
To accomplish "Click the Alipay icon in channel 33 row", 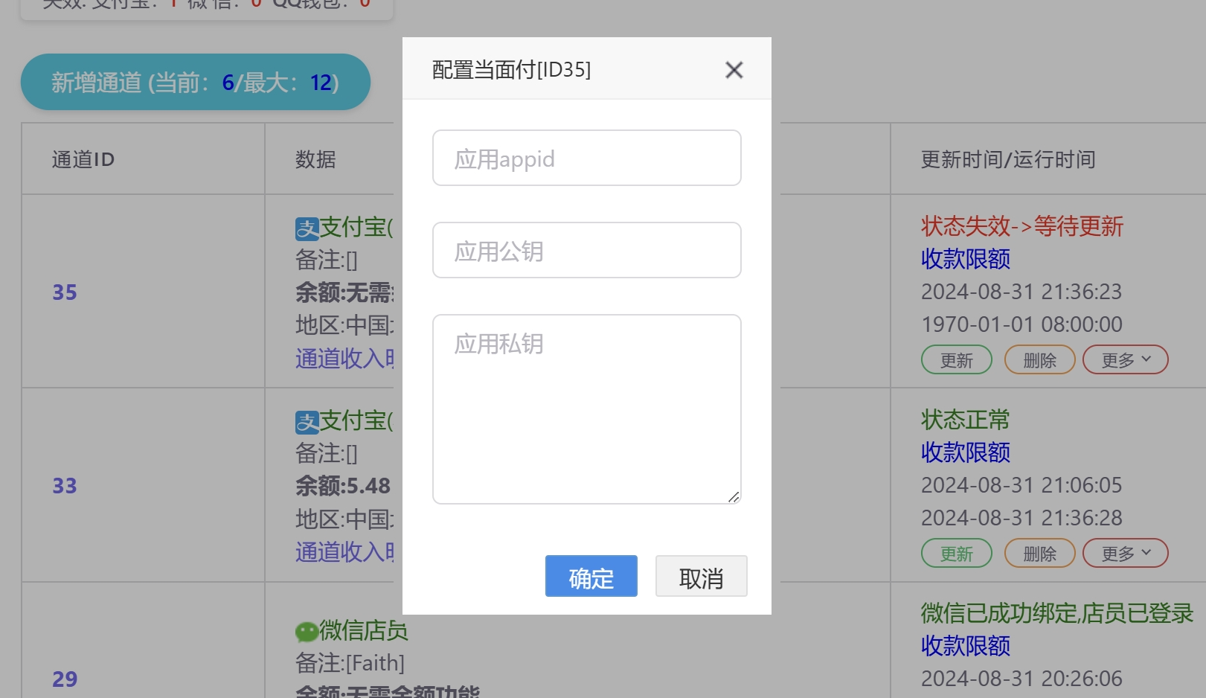I will coord(307,422).
